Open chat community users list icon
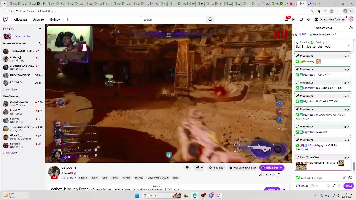This screenshot has width=356, height=200. (351, 28)
